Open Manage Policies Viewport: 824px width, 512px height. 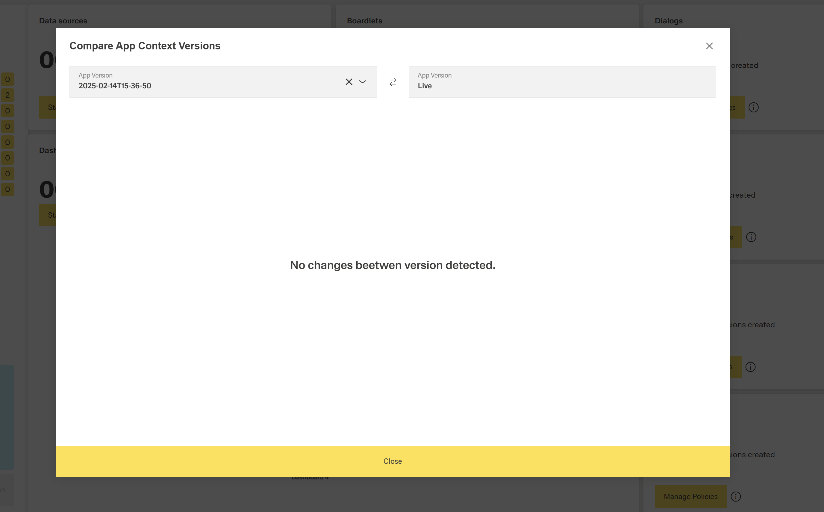click(x=690, y=496)
